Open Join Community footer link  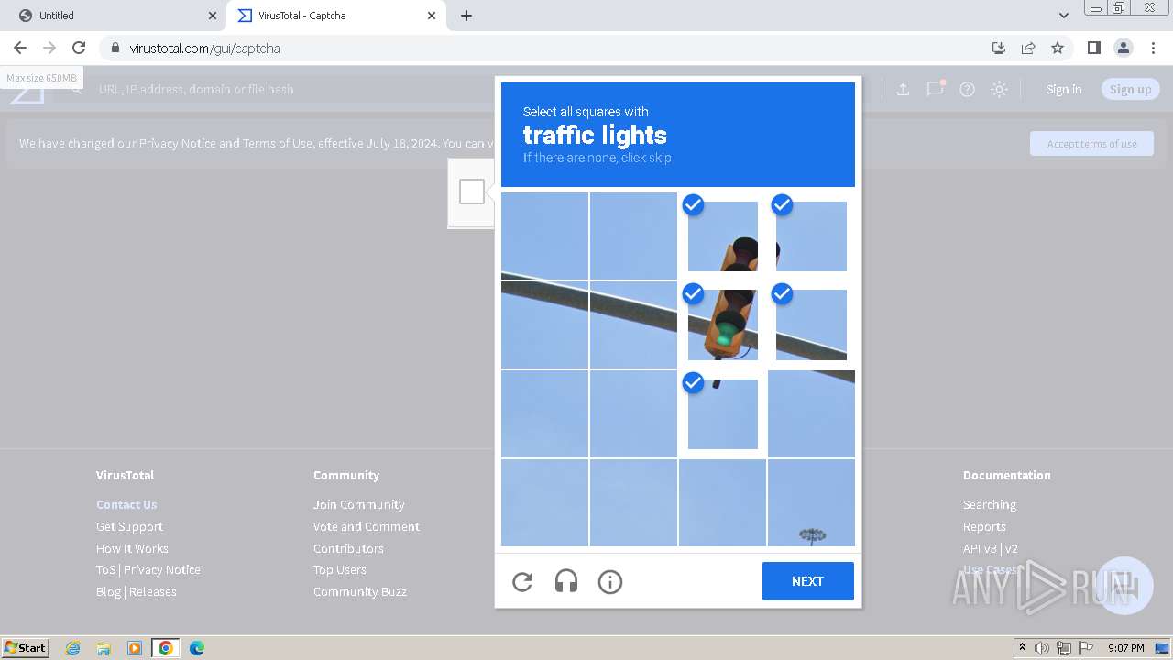pyautogui.click(x=358, y=504)
